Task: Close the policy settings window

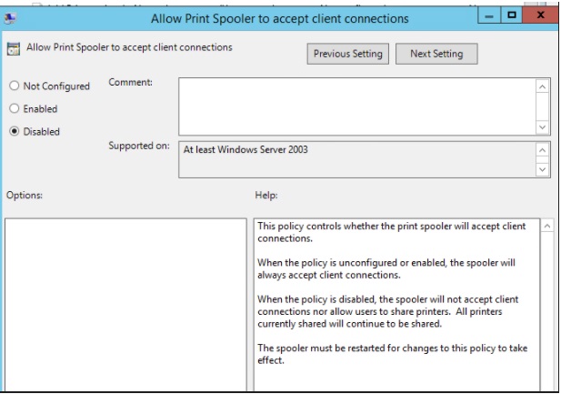Action: tap(540, 15)
